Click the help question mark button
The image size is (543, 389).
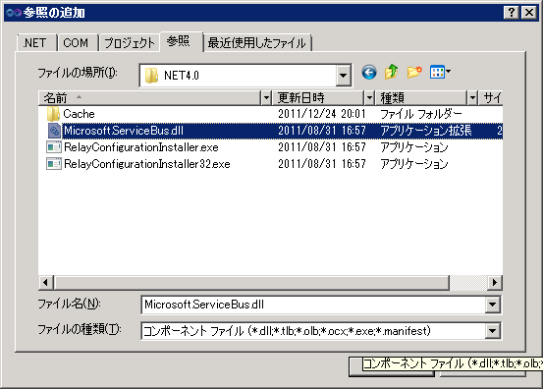(x=512, y=13)
